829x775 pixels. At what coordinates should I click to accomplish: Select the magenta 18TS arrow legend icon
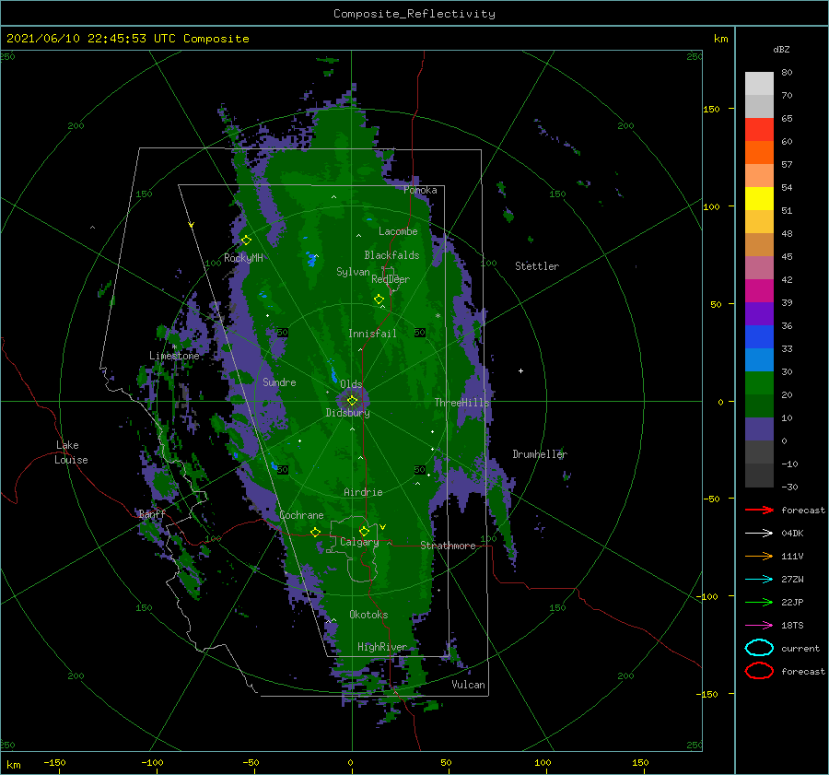click(759, 626)
